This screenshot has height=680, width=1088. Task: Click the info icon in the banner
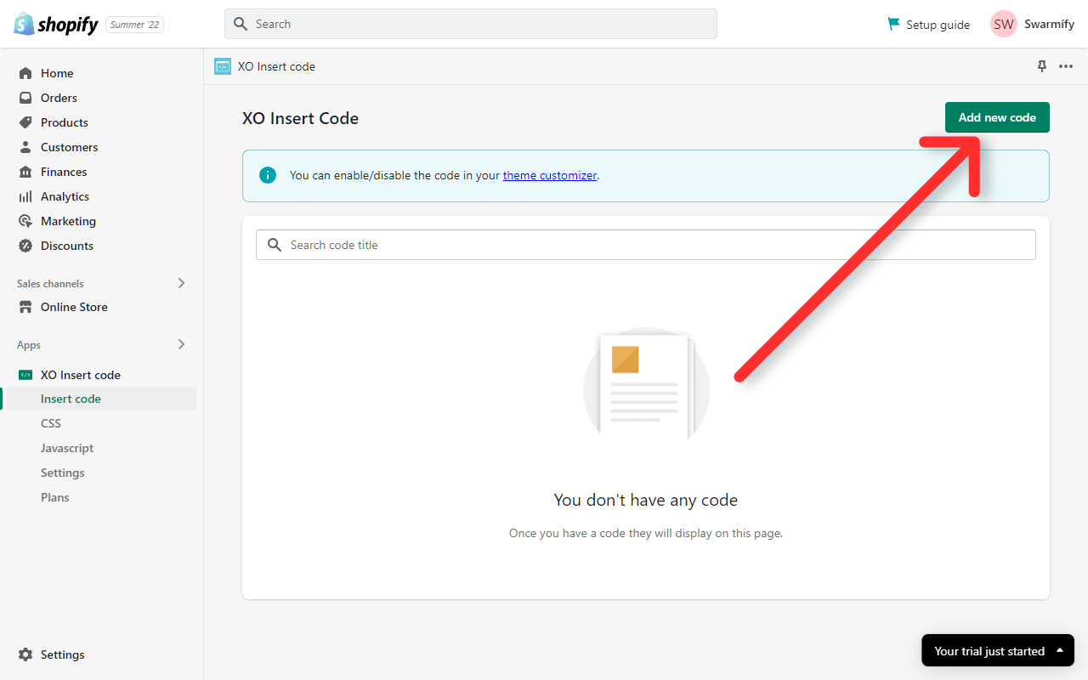[268, 175]
